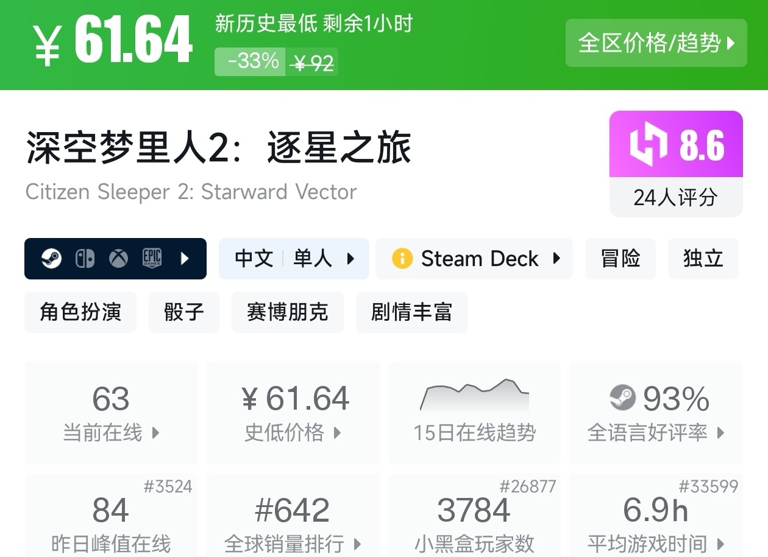Open 全语言好评率 review details
Viewport: 768px width, 557px height.
click(x=656, y=413)
